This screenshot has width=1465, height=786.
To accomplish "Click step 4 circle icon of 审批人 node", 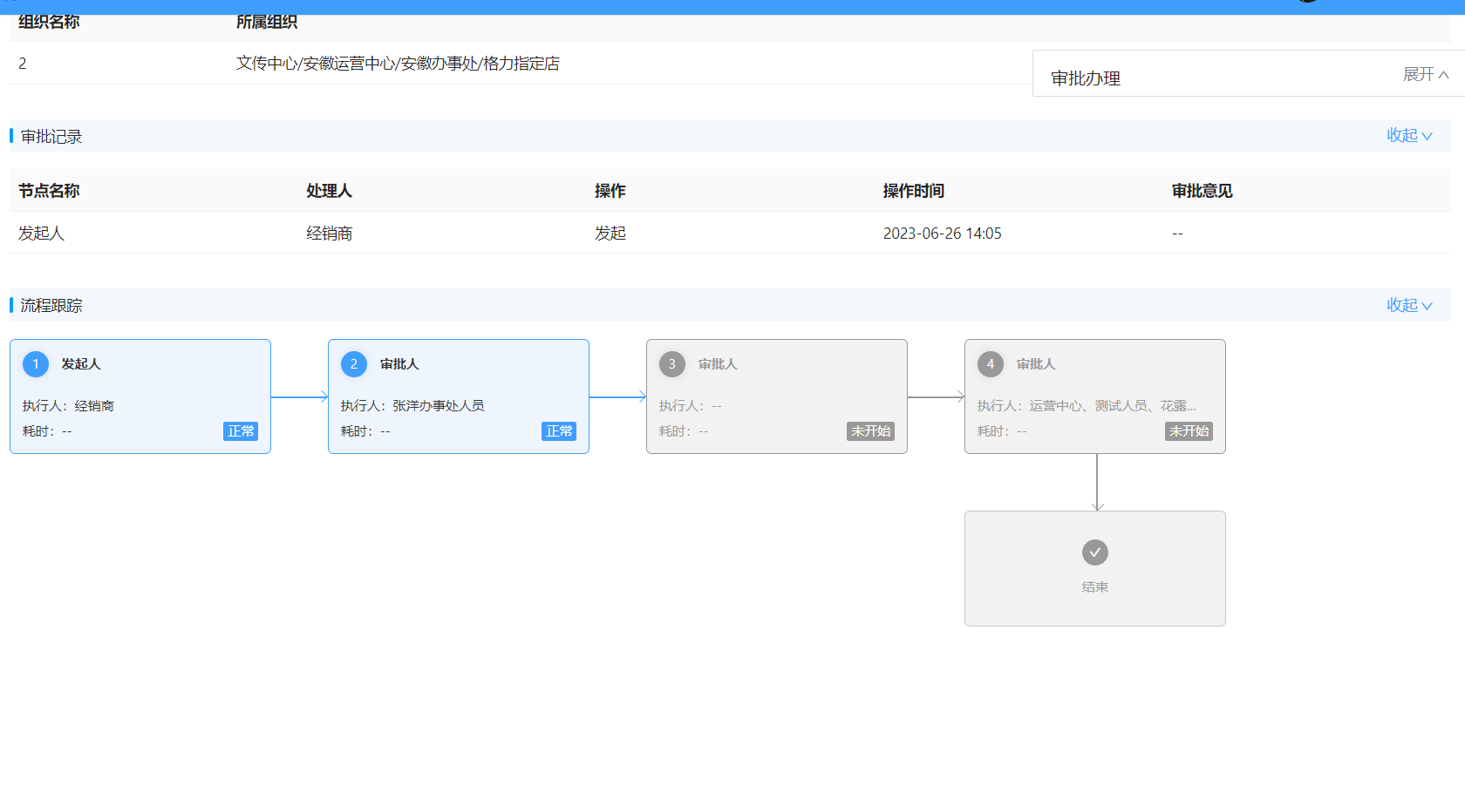I will click(991, 364).
